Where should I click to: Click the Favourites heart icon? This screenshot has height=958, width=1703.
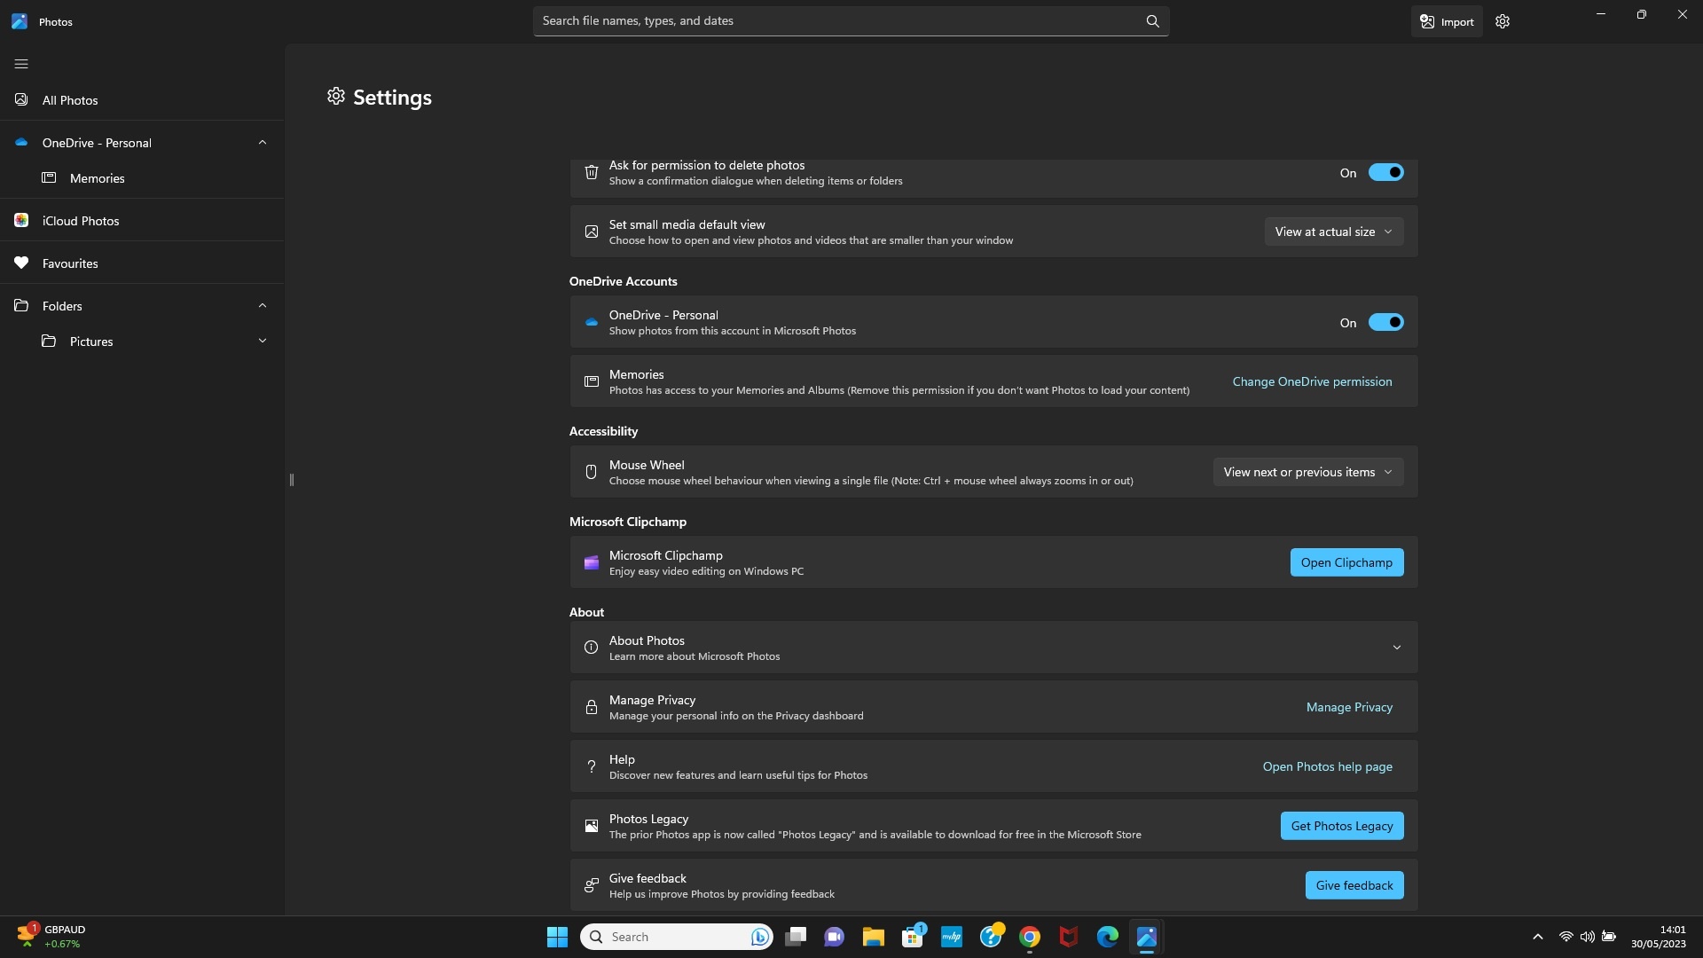tap(21, 263)
